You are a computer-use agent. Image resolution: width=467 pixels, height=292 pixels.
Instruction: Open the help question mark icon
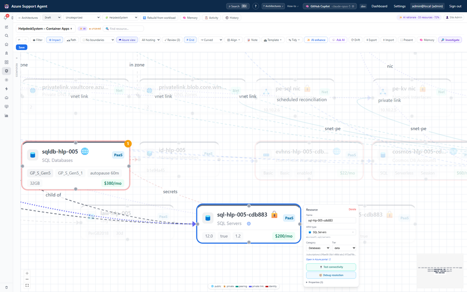255,6
